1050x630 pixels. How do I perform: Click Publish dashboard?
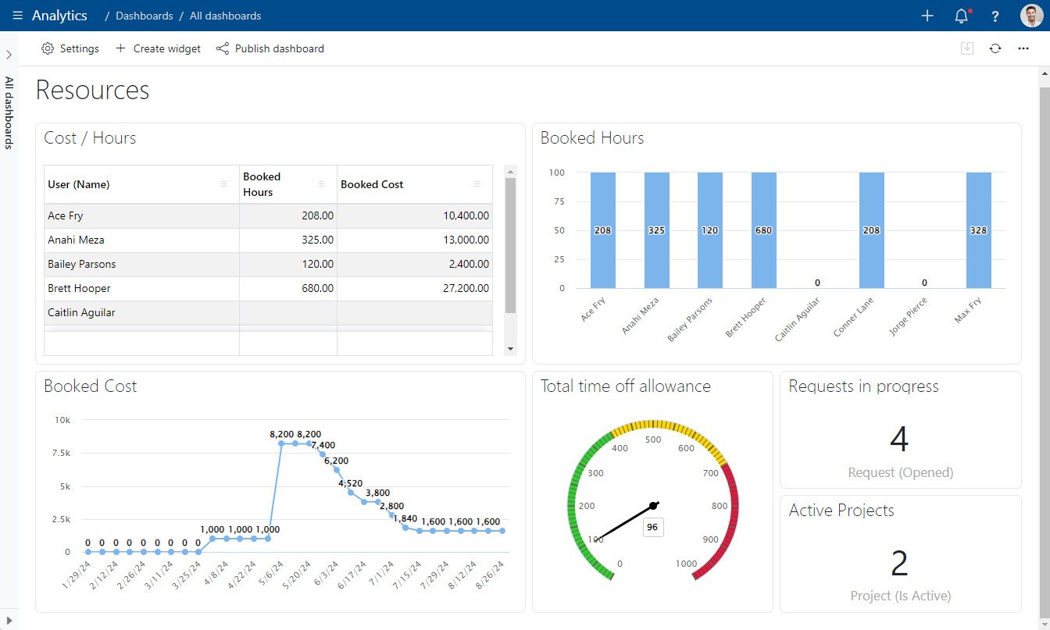(x=270, y=48)
